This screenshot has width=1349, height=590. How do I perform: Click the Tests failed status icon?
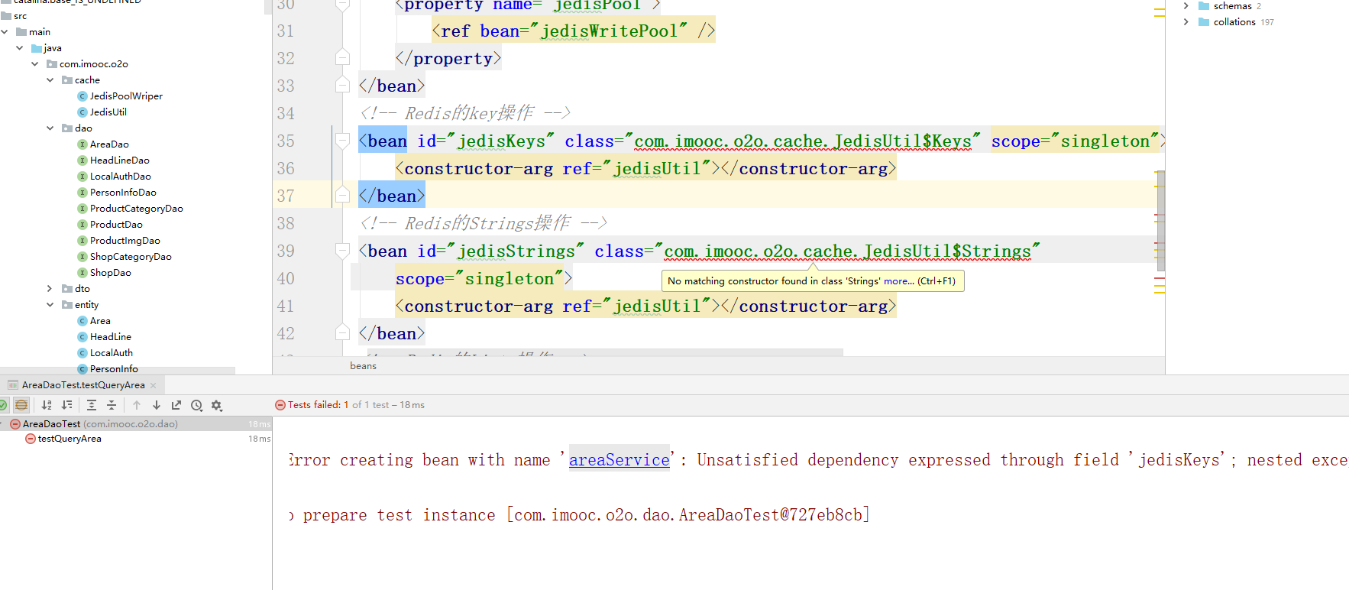pyautogui.click(x=280, y=405)
